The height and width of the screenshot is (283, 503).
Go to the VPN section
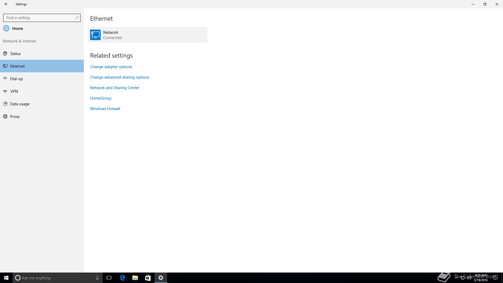click(x=14, y=91)
